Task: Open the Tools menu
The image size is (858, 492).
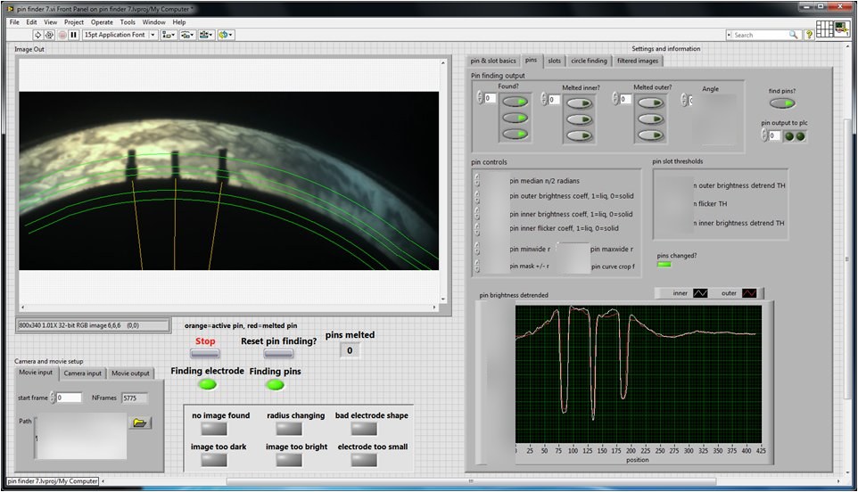Action: point(128,22)
